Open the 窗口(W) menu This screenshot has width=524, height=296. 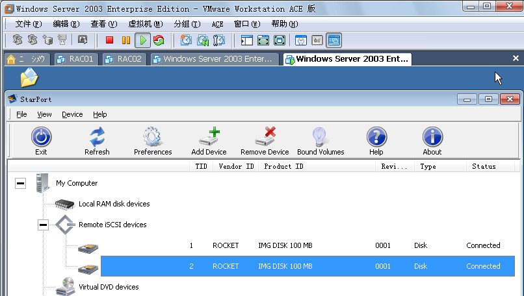coord(247,24)
